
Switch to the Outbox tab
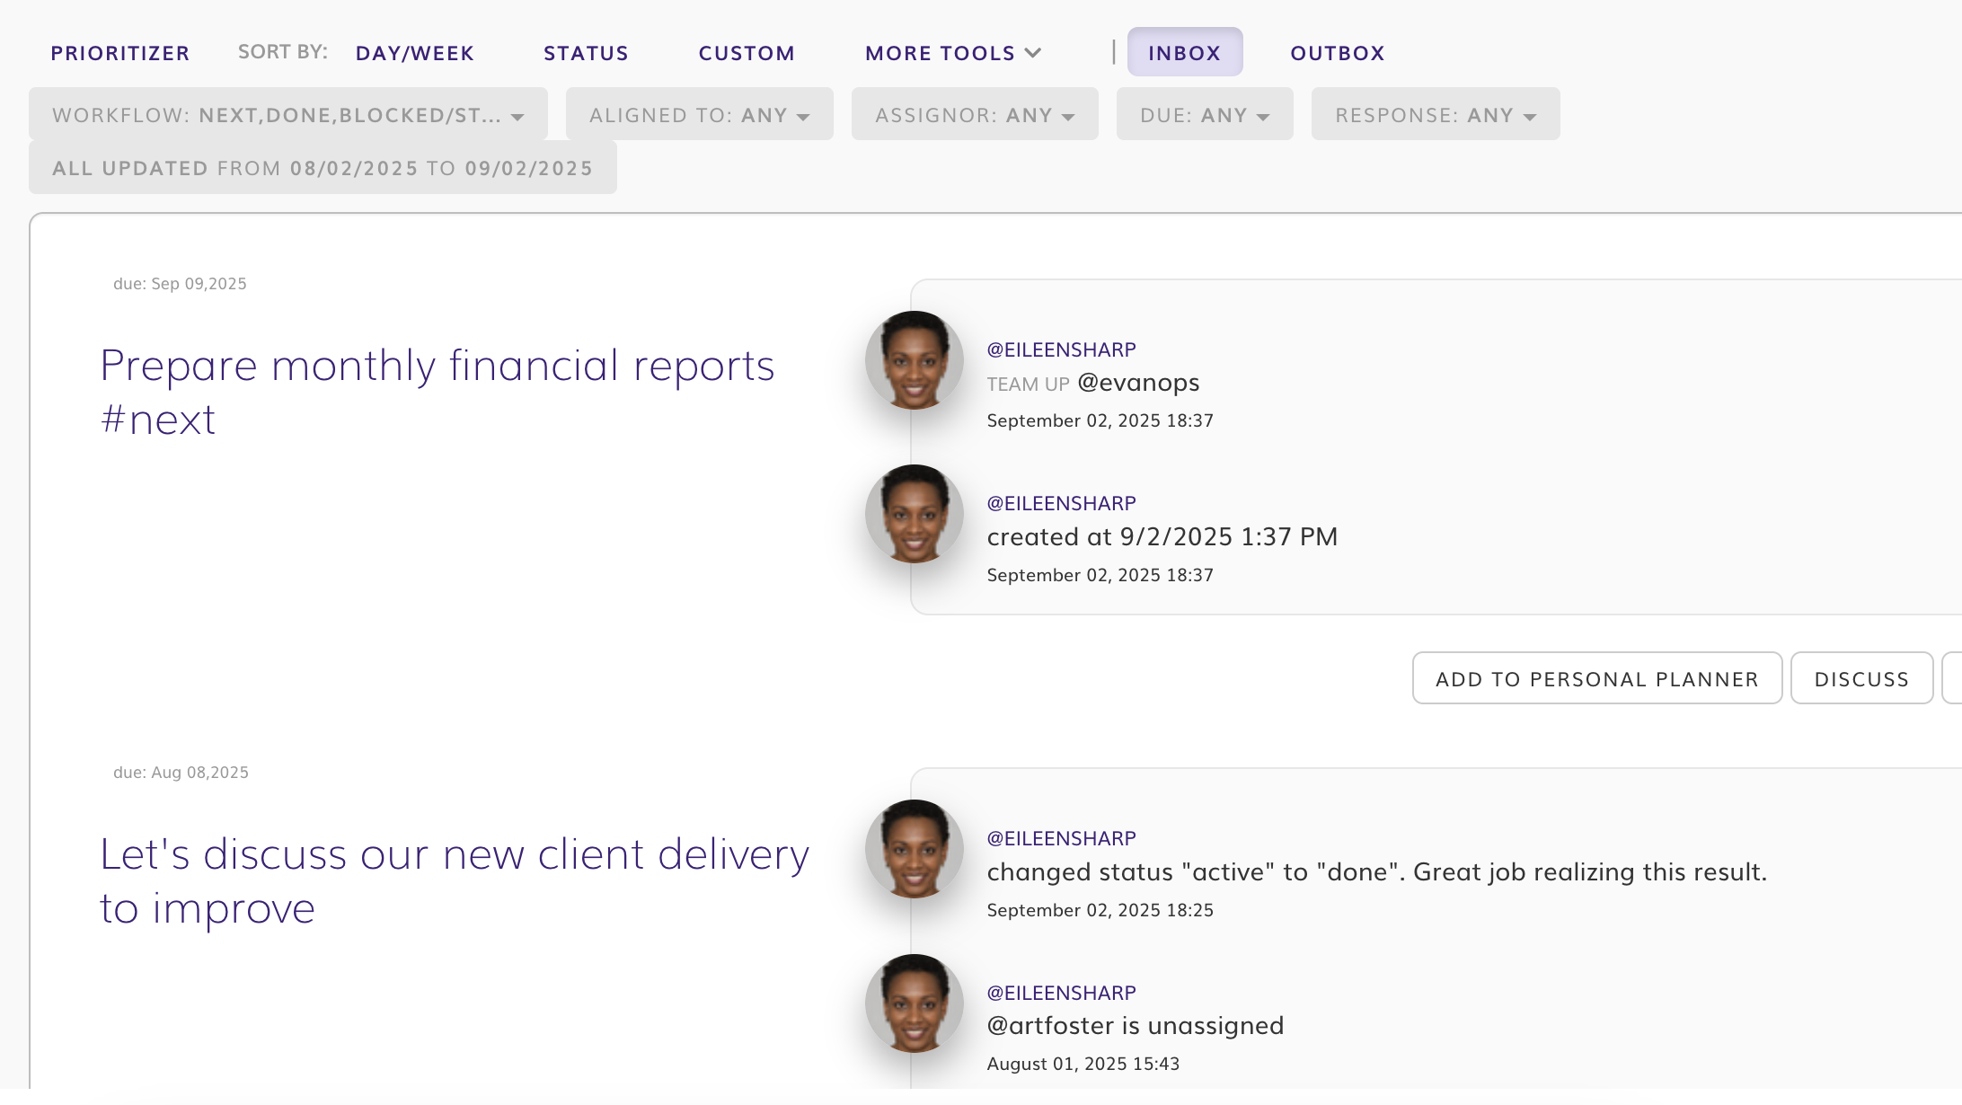(x=1337, y=53)
